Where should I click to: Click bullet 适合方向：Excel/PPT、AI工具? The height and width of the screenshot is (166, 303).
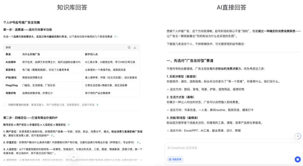205,131
